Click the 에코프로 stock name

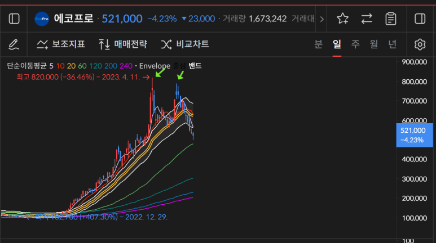(x=73, y=19)
